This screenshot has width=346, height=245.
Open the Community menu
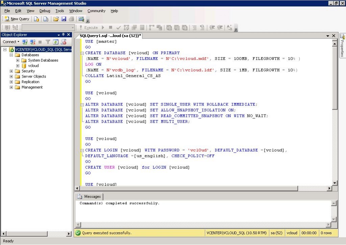pos(96,11)
